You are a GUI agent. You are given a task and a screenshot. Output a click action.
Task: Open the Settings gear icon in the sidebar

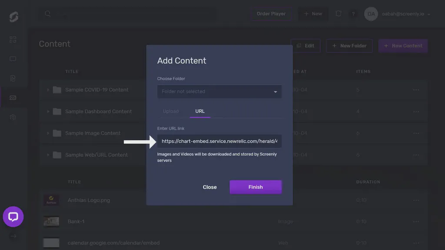pyautogui.click(x=13, y=117)
